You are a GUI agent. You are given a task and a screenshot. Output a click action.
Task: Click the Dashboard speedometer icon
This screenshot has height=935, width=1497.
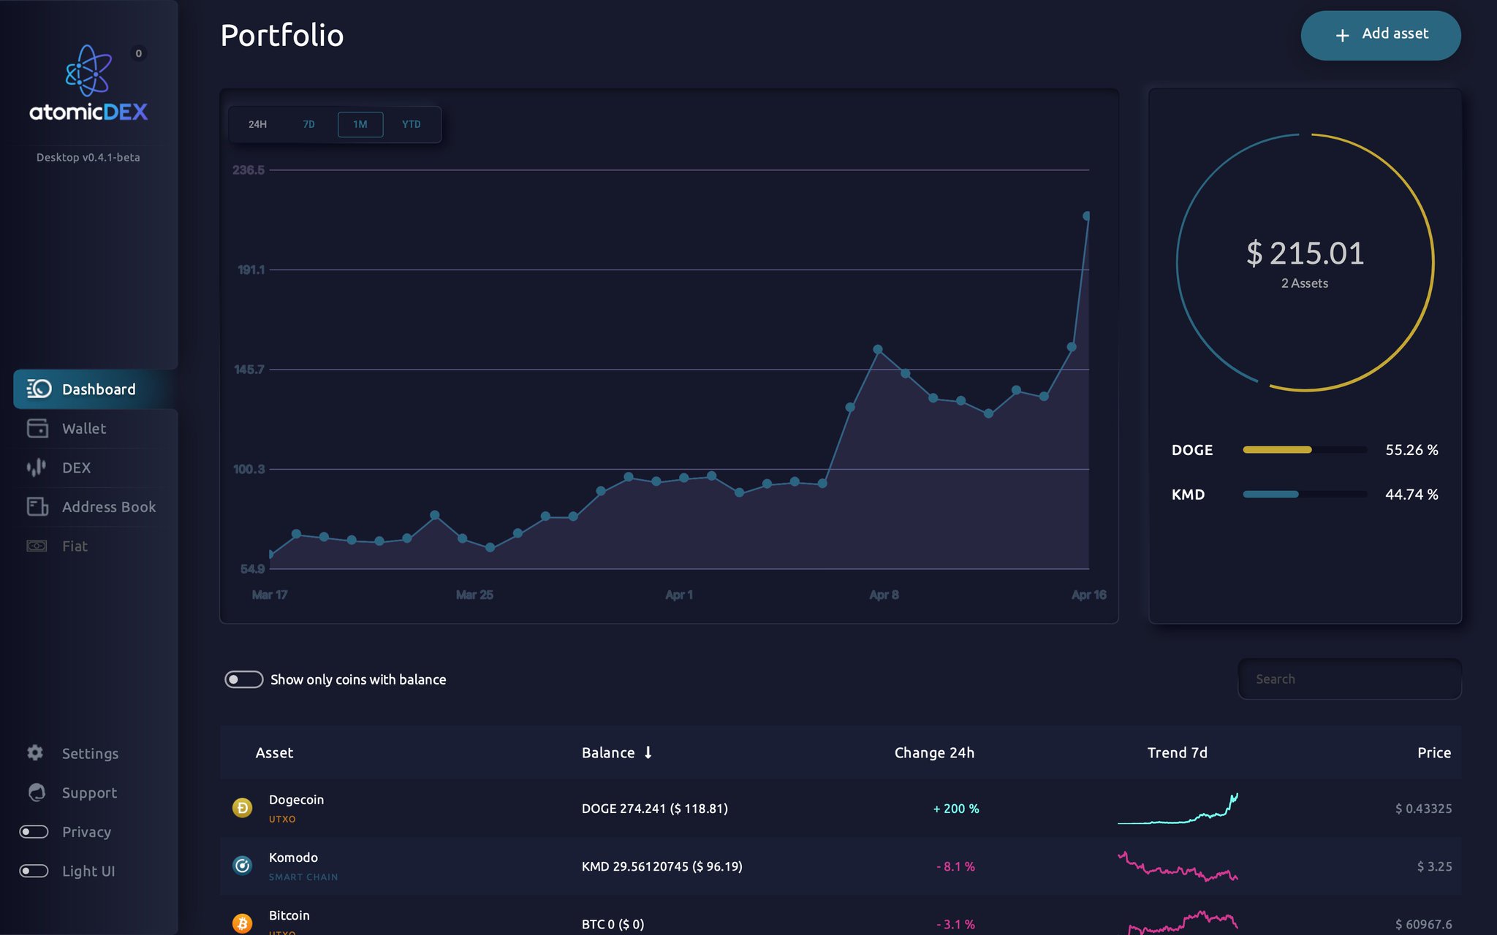pyautogui.click(x=39, y=389)
